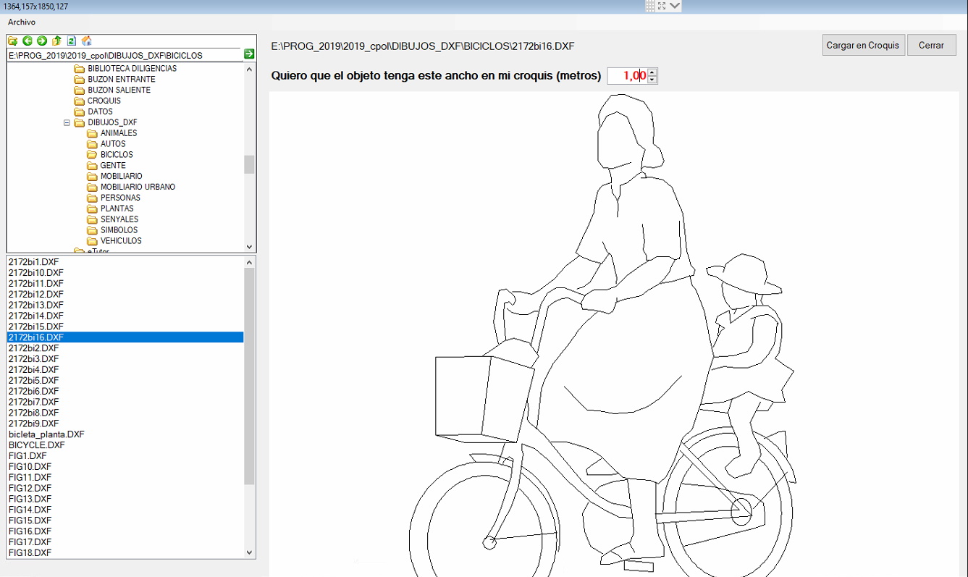Open the BICICLOS folder
Screen dimensions: 968x577
tap(117, 155)
